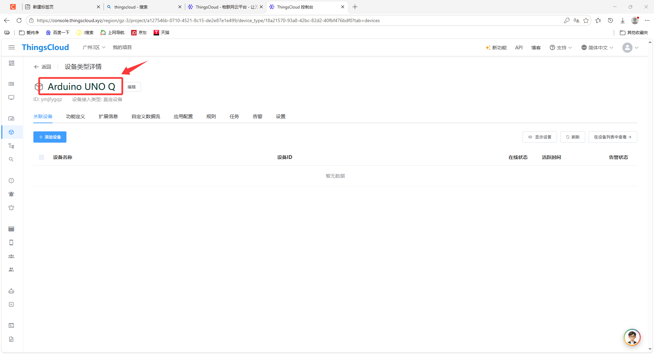Open the support assistant avatar chat bubble
Screen dimensions: 654x354
[x=632, y=337]
